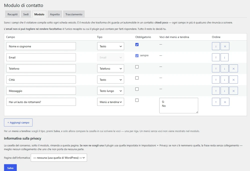Move the Nome e cognome field down
Image resolution: width=250 pixels, height=171 pixels.
point(216,46)
